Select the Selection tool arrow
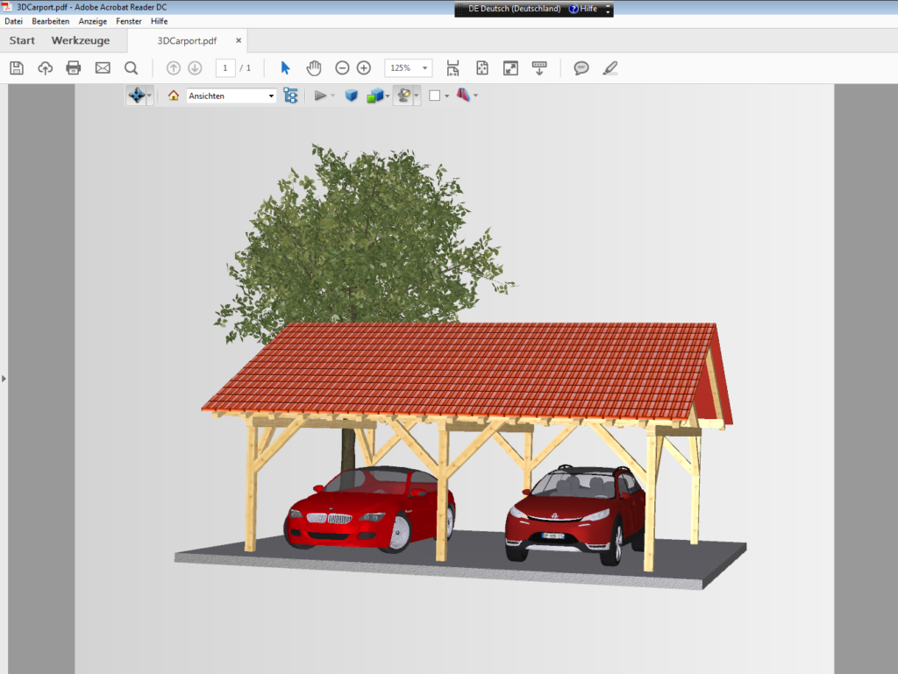Viewport: 898px width, 674px height. click(284, 67)
